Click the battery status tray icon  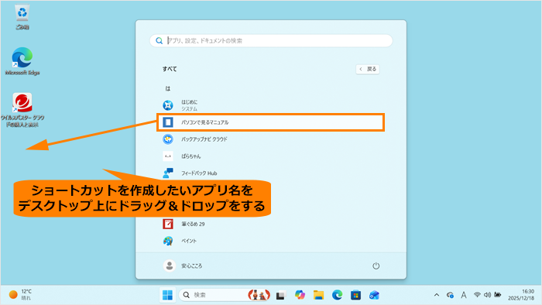click(498, 295)
